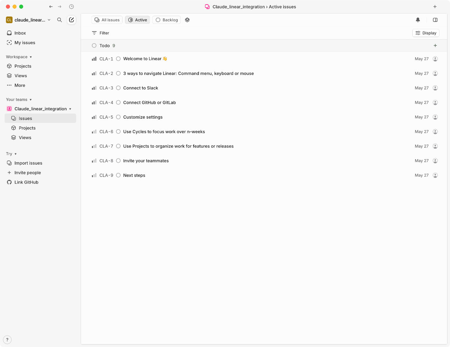Screen dimensions: 450x347
Task: Click Invite people
Action: pyautogui.click(x=28, y=173)
